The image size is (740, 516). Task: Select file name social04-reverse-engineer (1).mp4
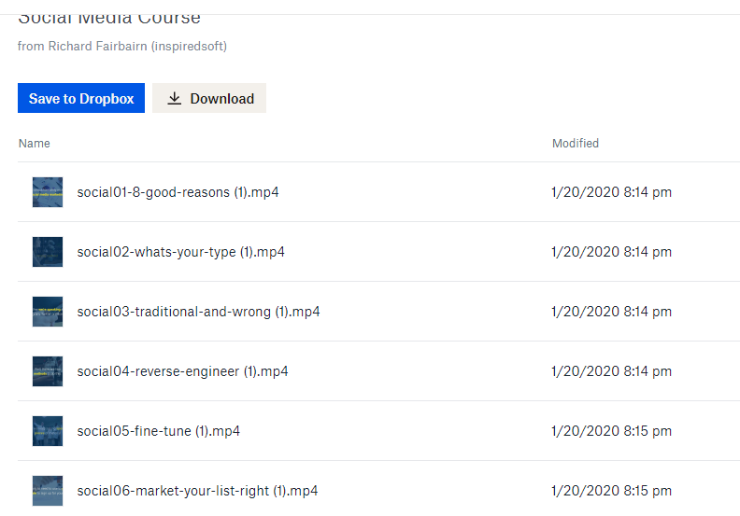pos(182,371)
